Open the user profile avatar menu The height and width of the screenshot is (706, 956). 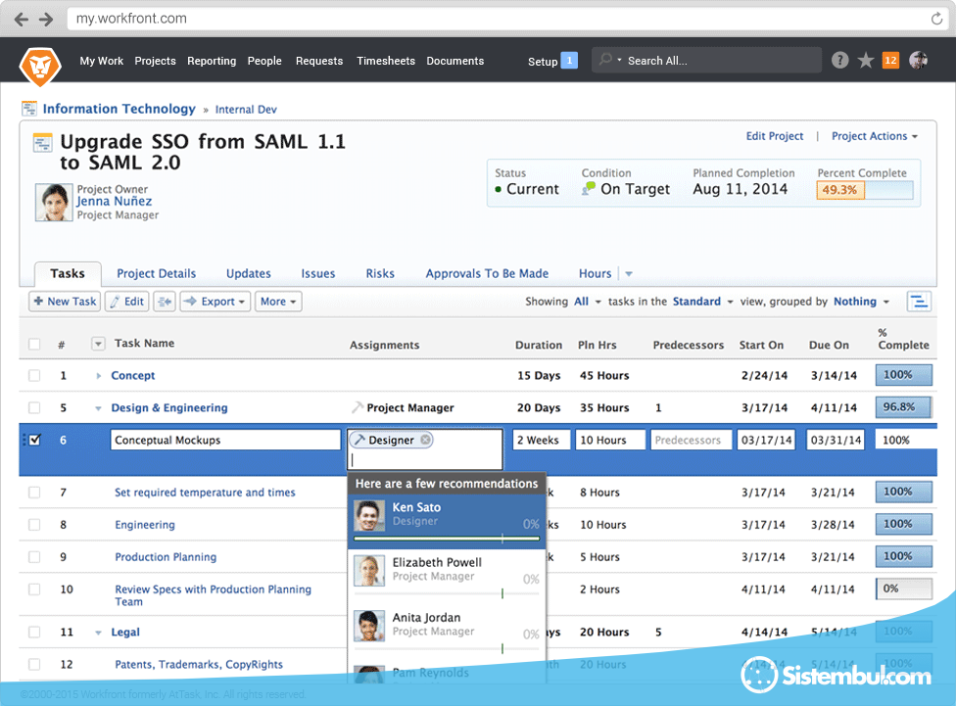click(x=918, y=61)
